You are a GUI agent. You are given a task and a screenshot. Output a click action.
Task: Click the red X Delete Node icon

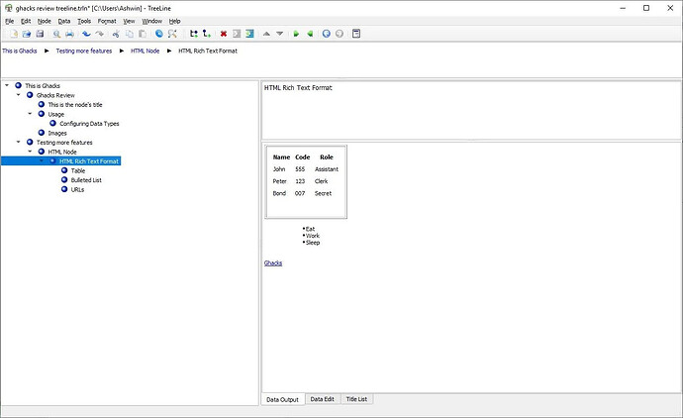[x=224, y=33]
